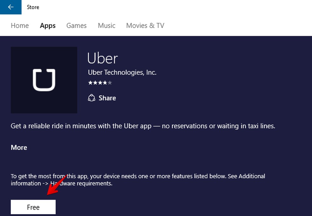Select the Movies & TV tab
Viewport: 312px width, 216px height.
[x=145, y=25]
